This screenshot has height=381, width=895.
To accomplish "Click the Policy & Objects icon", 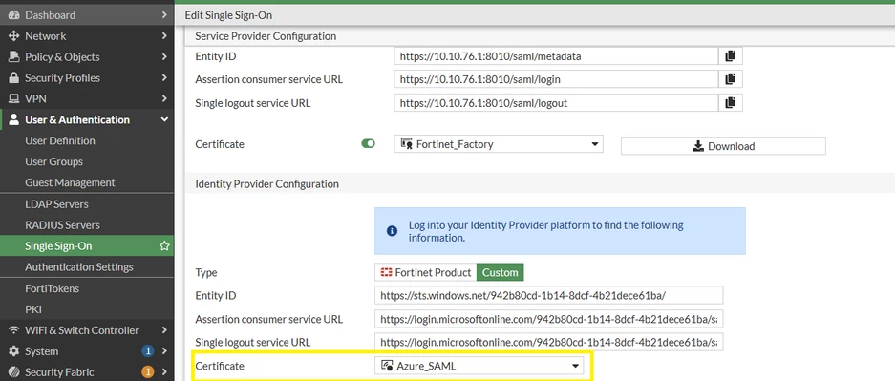I will (13, 57).
